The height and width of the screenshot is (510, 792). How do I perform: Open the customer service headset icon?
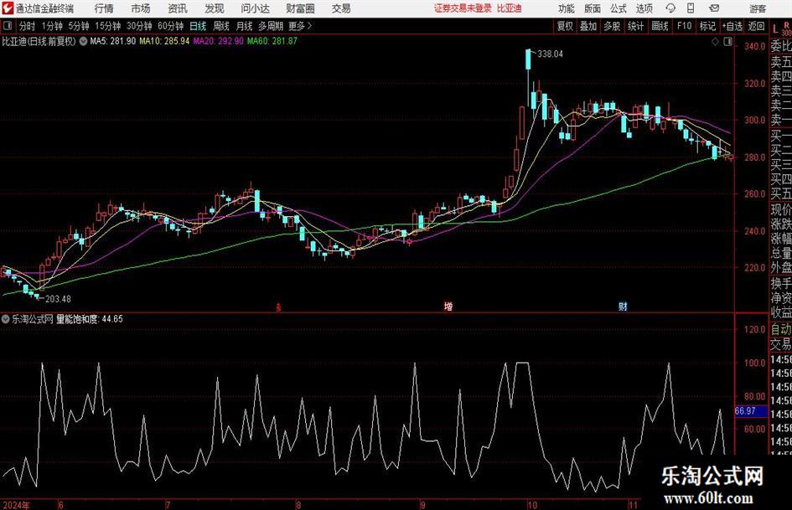tap(670, 8)
